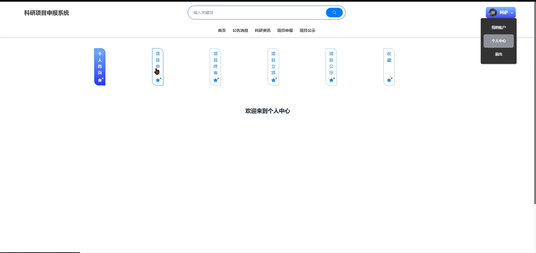Click the user avatar picture
The width and height of the screenshot is (536, 253).
coord(493,13)
